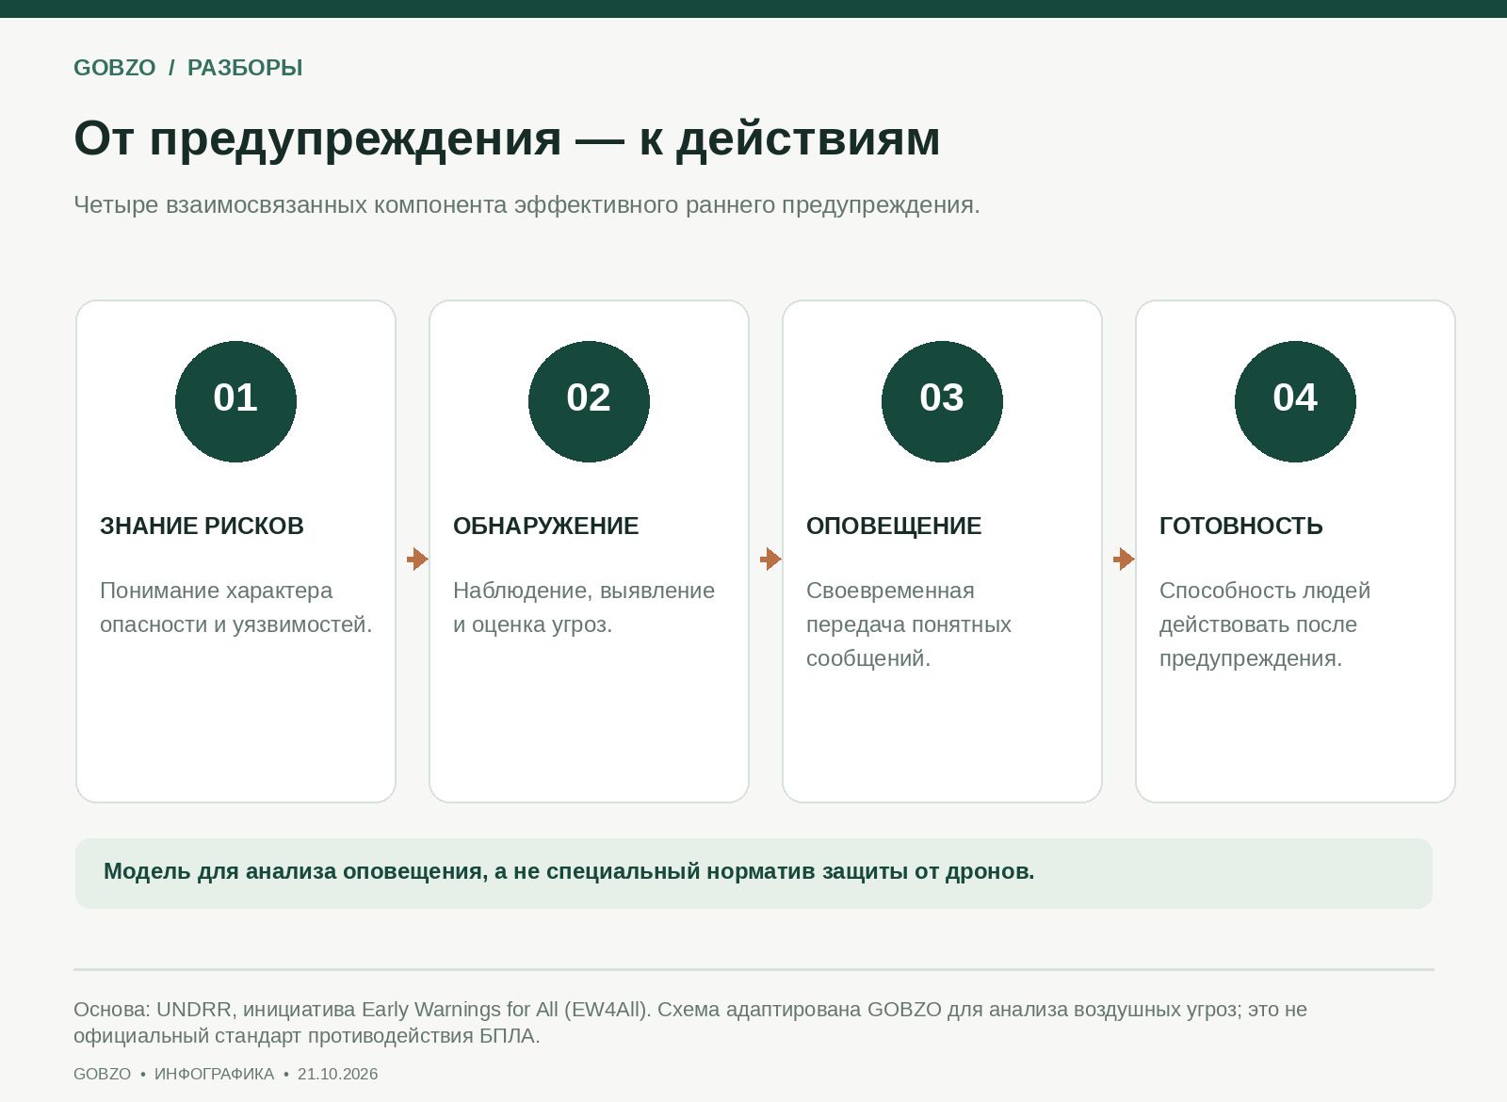This screenshot has width=1507, height=1102.
Task: Click the green note Модель для анализа оповещения
Action: point(753,873)
